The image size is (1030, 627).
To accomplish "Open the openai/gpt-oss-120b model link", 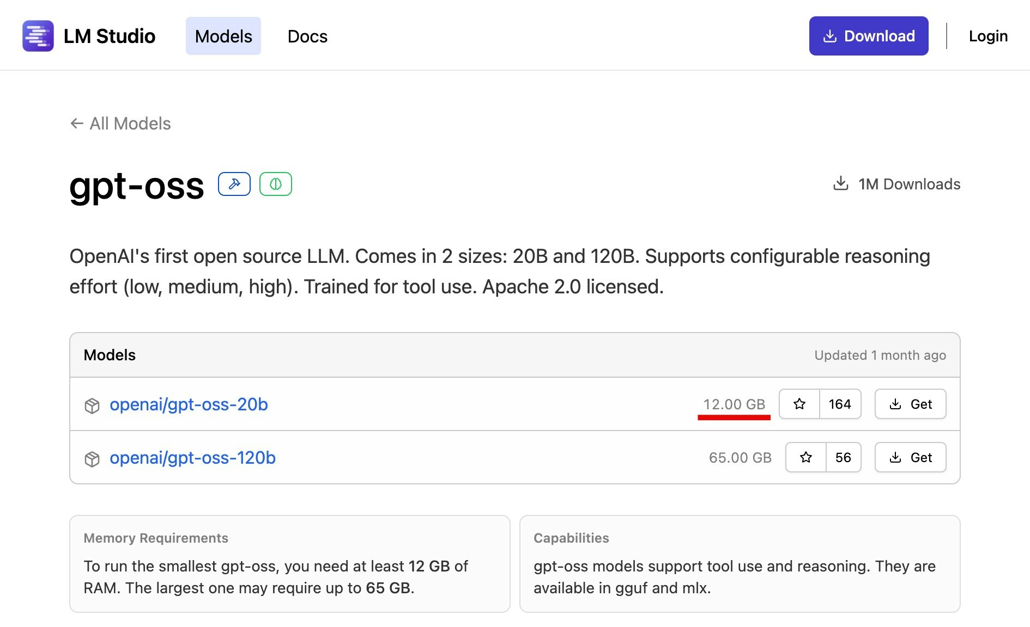I will pyautogui.click(x=192, y=458).
